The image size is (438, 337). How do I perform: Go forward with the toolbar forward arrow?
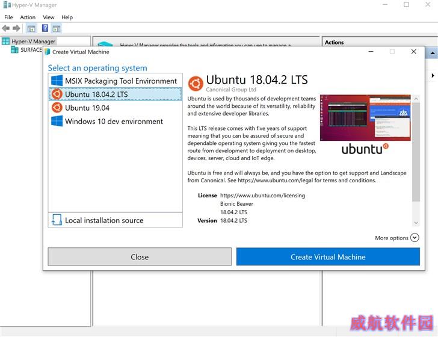(x=16, y=28)
